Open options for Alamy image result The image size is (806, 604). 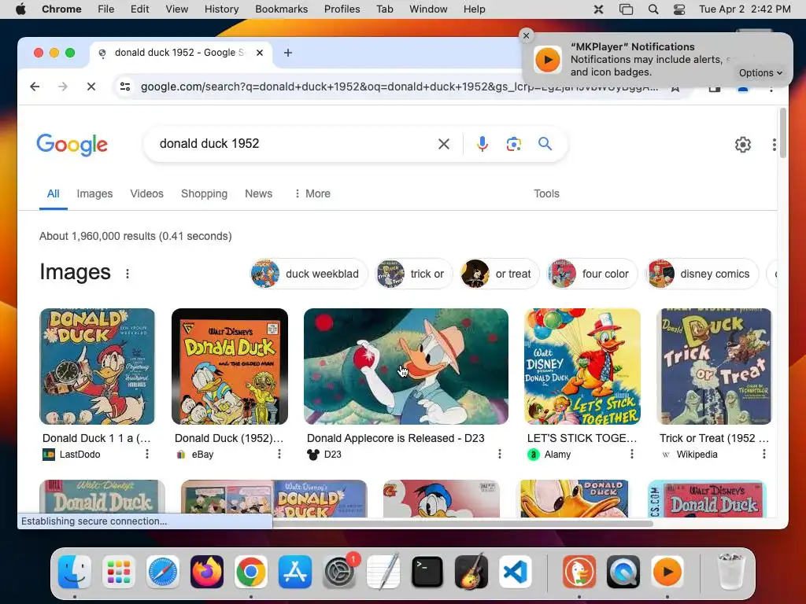[x=632, y=454]
